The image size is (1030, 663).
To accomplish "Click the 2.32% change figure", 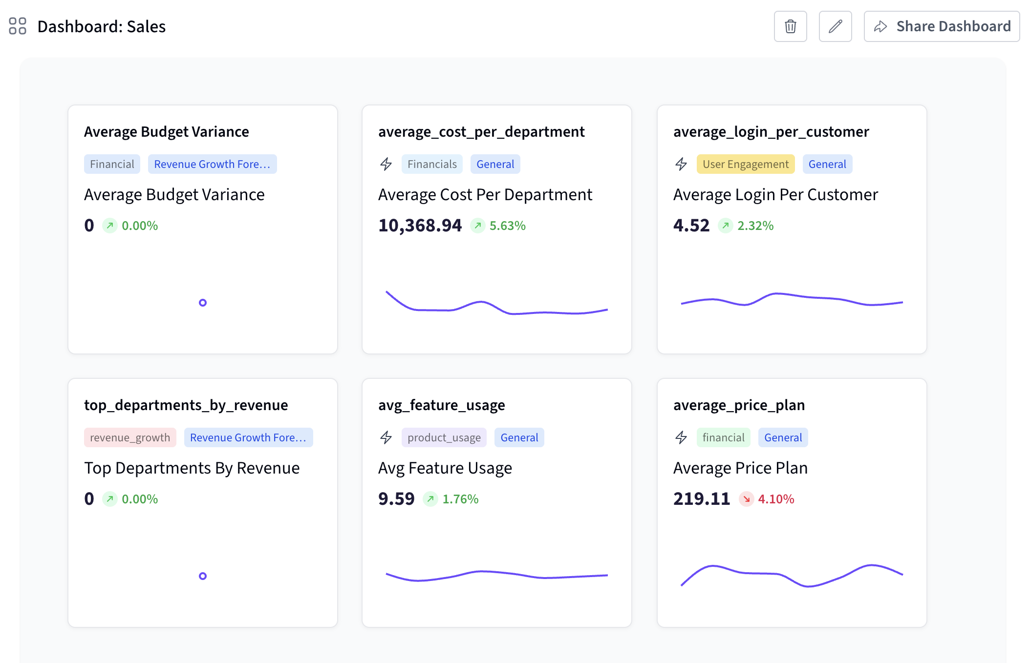I will click(755, 226).
